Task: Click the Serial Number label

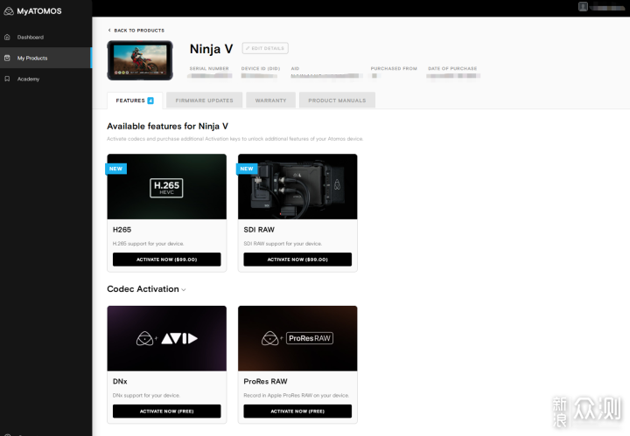Action: click(209, 68)
